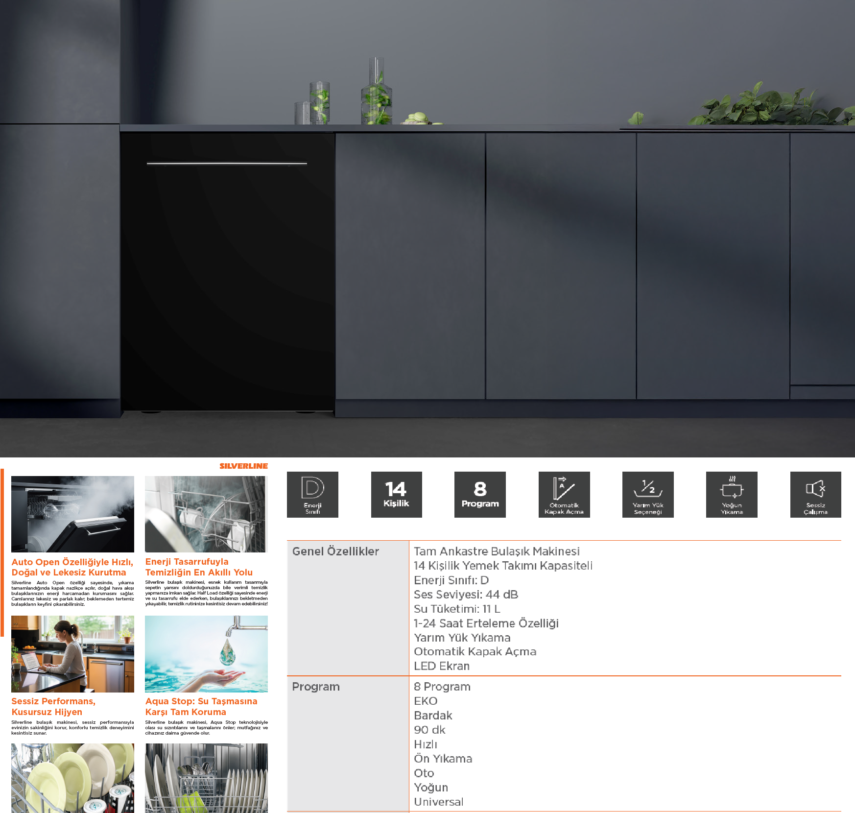This screenshot has height=813, width=855.
Task: Open the water drop Aqua Stop image
Action: click(206, 654)
